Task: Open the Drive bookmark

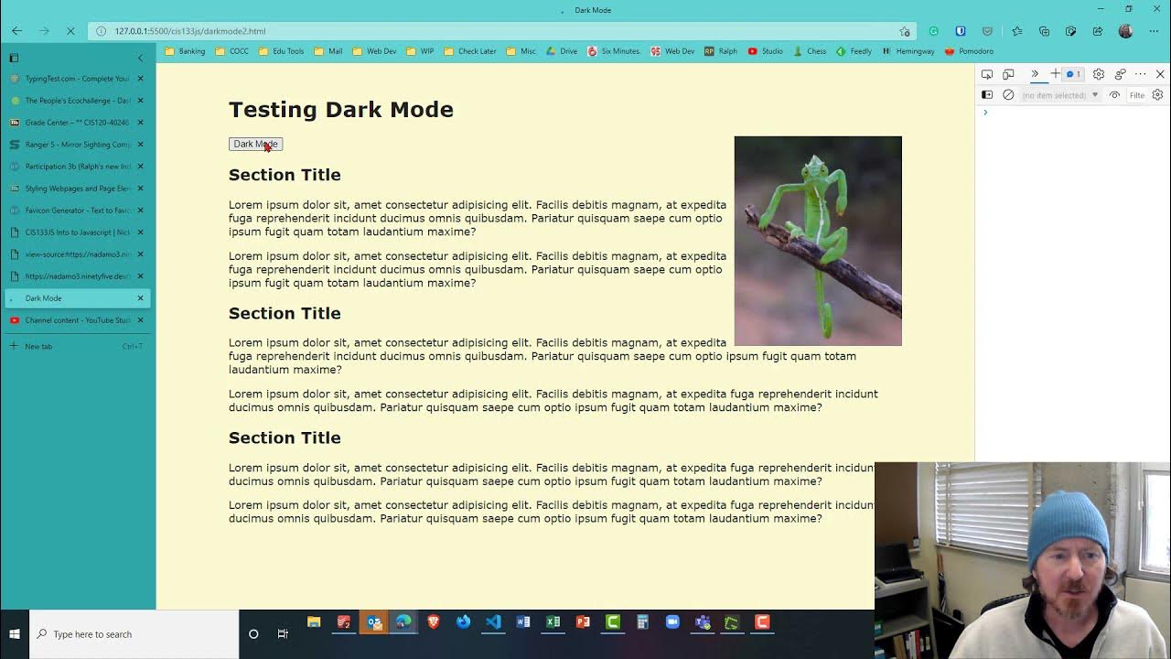Action: click(562, 51)
